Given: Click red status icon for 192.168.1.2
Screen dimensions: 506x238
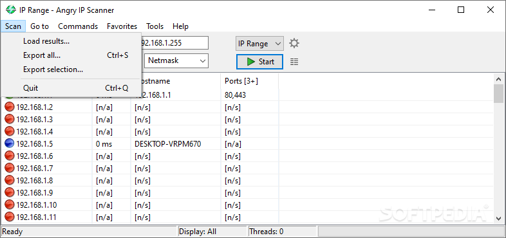Looking at the screenshot, I should click(10, 107).
